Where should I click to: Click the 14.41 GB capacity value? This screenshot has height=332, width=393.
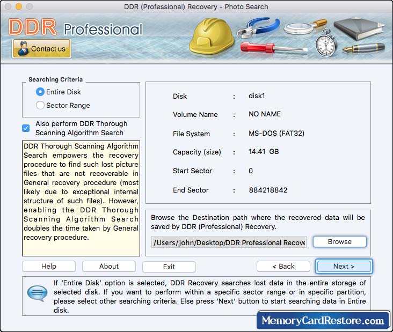click(264, 152)
